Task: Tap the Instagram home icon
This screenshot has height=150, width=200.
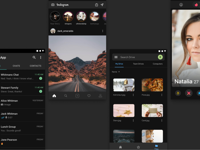Action: [54, 96]
